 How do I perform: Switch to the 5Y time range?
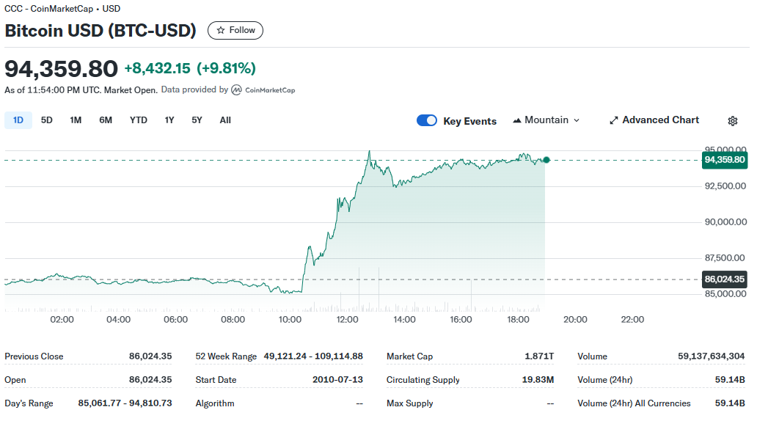point(197,120)
